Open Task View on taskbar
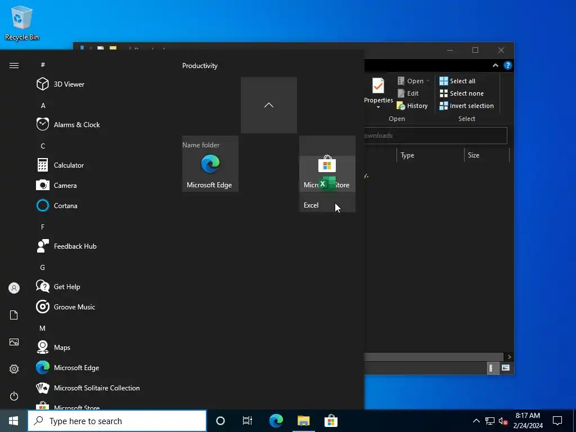The image size is (576, 432). (x=247, y=421)
